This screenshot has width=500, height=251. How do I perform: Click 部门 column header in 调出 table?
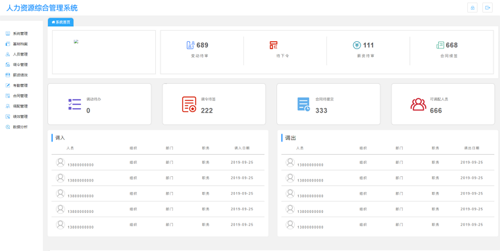tap(399, 148)
